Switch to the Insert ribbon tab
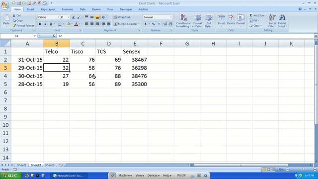 (x=30, y=9)
